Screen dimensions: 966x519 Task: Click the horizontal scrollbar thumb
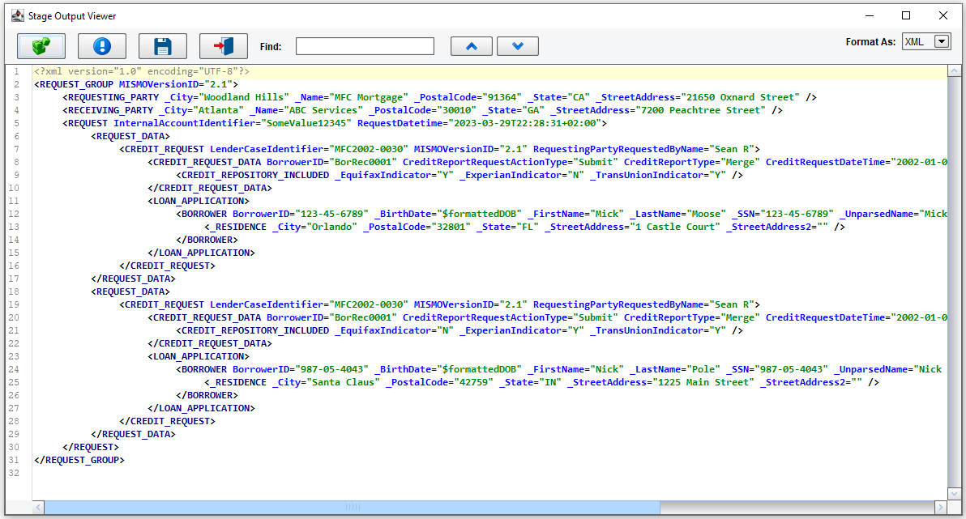pos(353,507)
